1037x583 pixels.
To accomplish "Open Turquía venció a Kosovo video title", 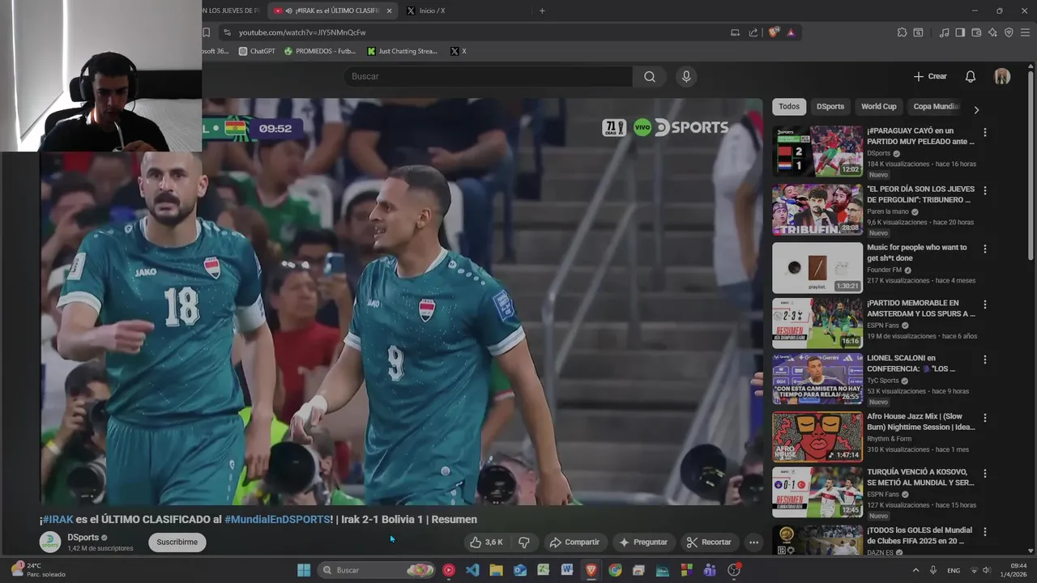I will point(920,477).
